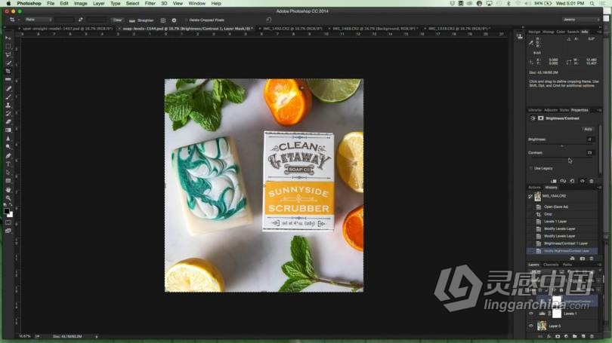Screen dimensions: 612x343
Task: Click the reset crop arrow icon
Action: click(x=268, y=20)
